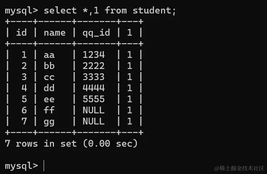Click the NULL value in row ff
Viewport: 267px width, 174px height.
pyautogui.click(x=94, y=110)
